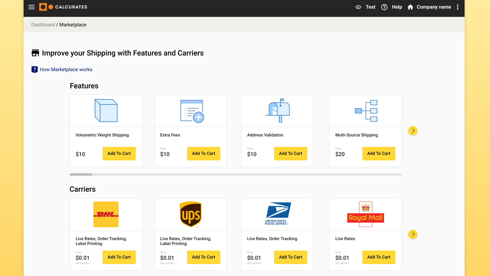Click the Features horizontal scrollbar thumb
The width and height of the screenshot is (490, 276).
[x=81, y=174]
